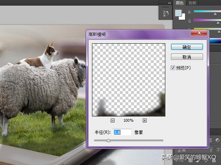221x165 pixels.
Task: Click the radius slider handle
Action: click(x=109, y=140)
